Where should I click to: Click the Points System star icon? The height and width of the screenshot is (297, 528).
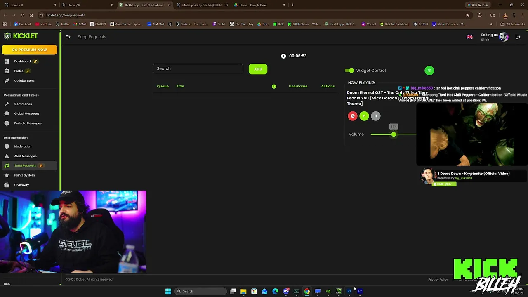click(x=7, y=175)
